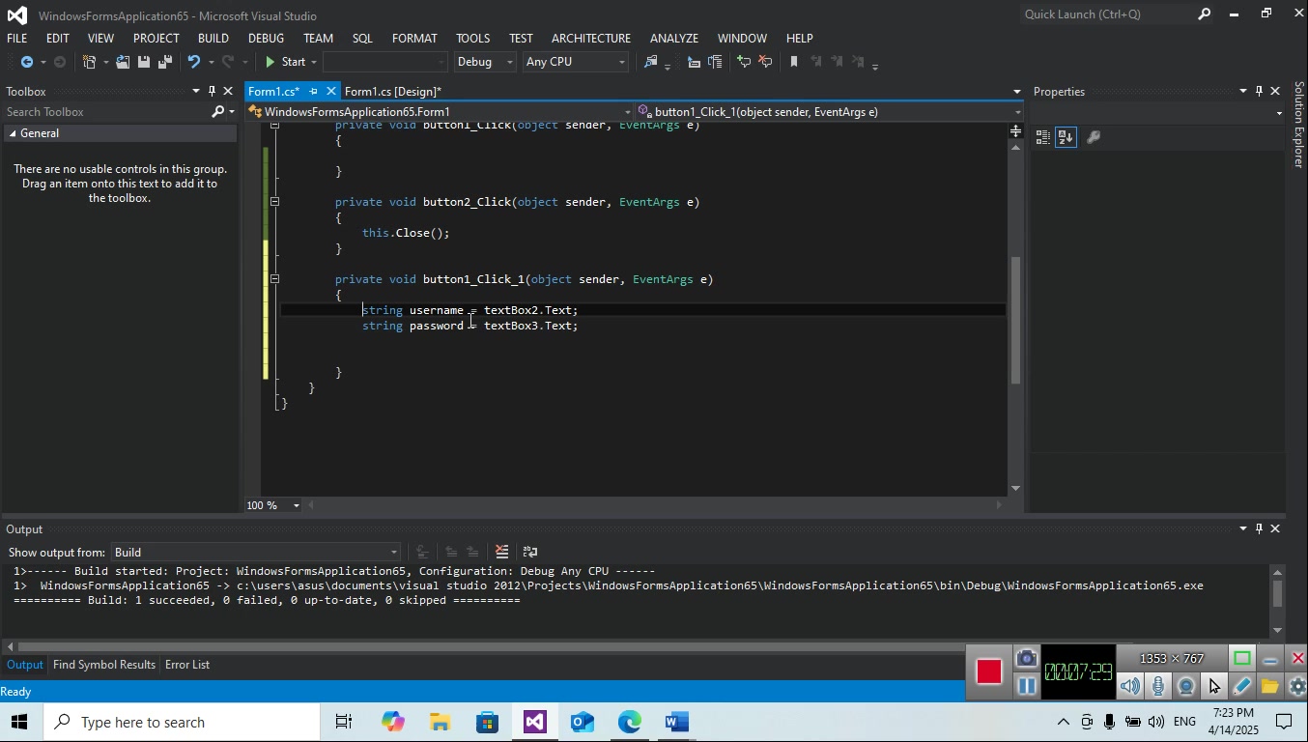Click the Save All toolbar icon
This screenshot has height=742, width=1308.
pyautogui.click(x=165, y=62)
